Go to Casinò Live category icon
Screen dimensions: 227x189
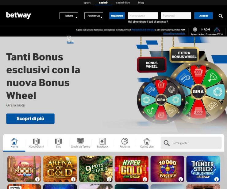click(x=147, y=141)
